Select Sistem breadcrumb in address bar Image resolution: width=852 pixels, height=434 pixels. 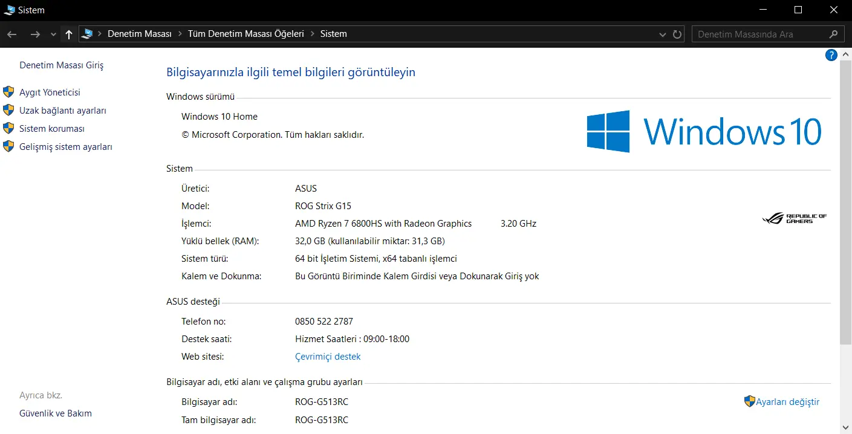(x=334, y=34)
